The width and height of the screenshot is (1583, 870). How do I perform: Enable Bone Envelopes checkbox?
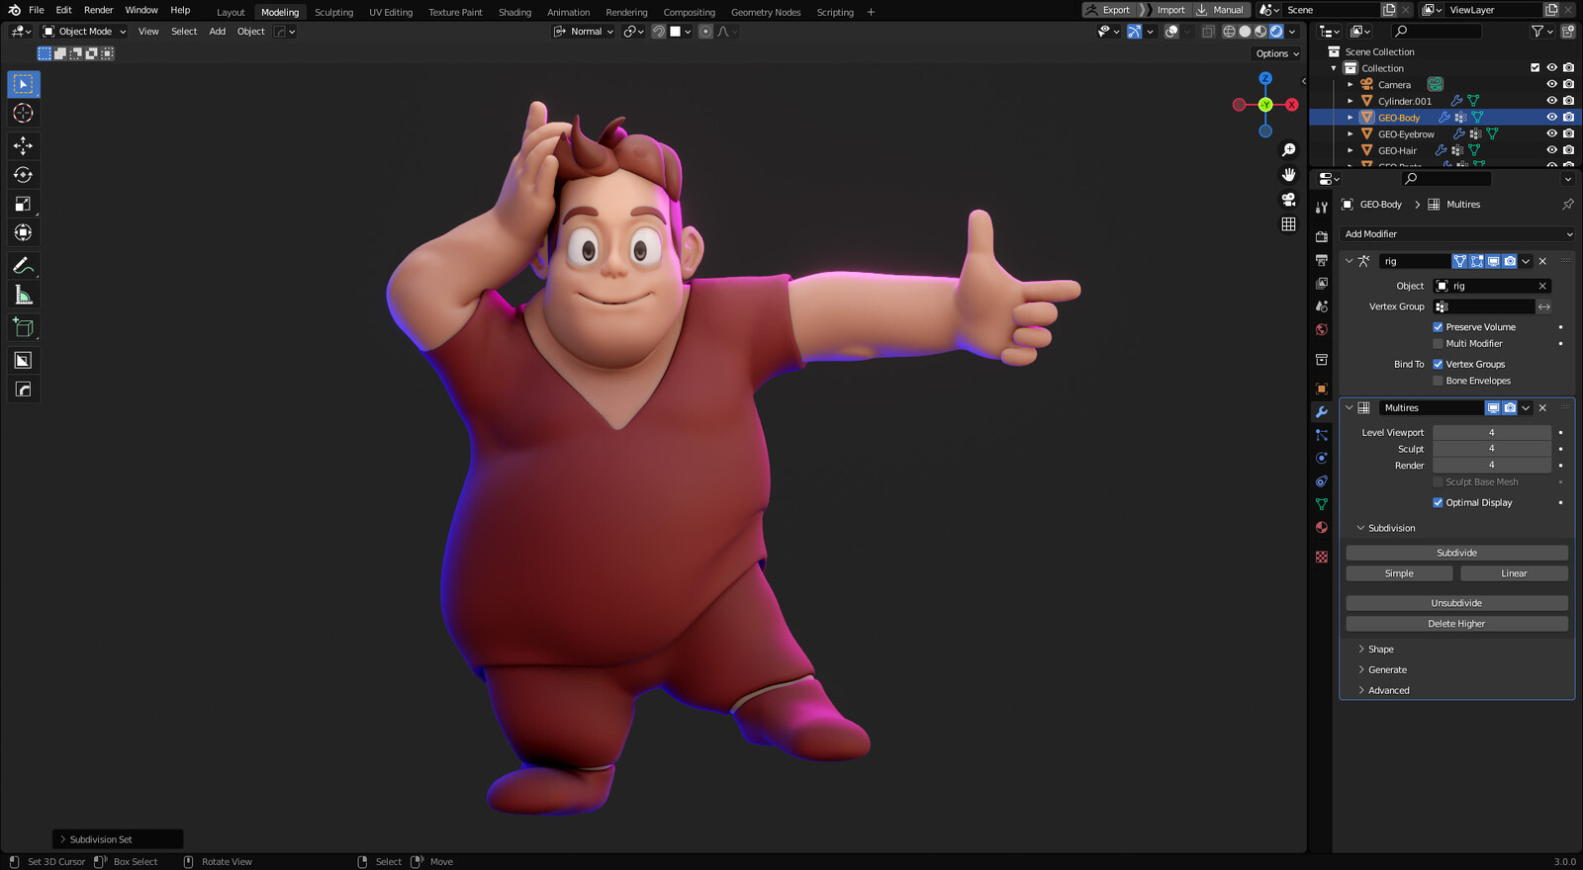(x=1438, y=381)
